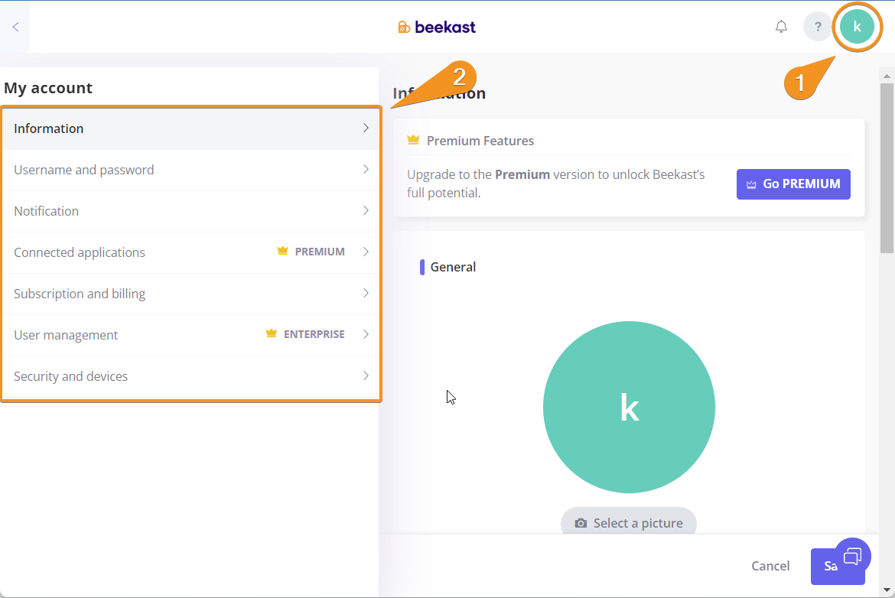Open the help question mark
Screen dimensions: 895x598
[x=818, y=27]
